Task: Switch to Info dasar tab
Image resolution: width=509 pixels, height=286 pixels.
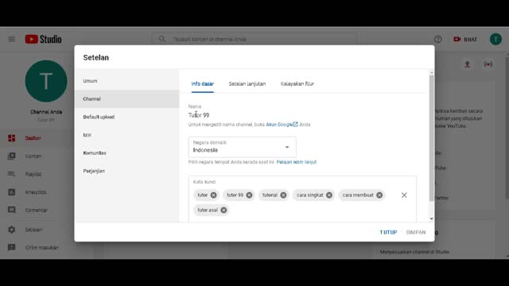Action: click(203, 84)
